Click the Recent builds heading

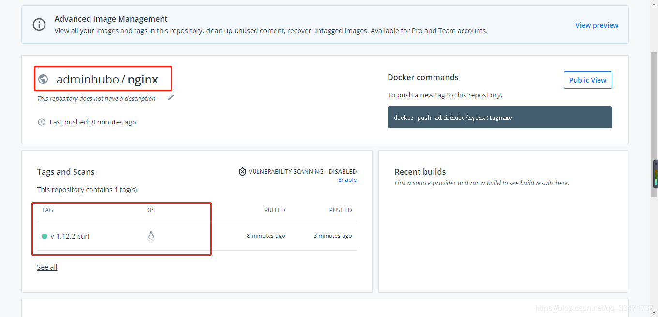420,172
